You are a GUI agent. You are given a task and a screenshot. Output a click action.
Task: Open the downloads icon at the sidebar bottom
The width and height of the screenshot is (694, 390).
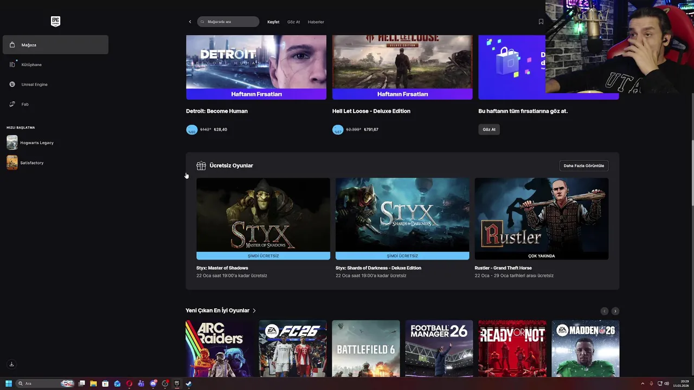11,364
